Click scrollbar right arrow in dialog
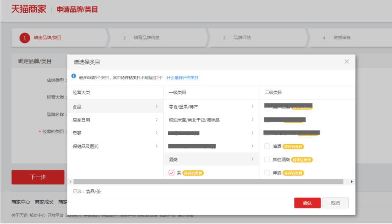 click(352, 182)
